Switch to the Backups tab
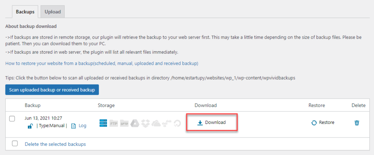This screenshot has width=374, height=155. [25, 12]
